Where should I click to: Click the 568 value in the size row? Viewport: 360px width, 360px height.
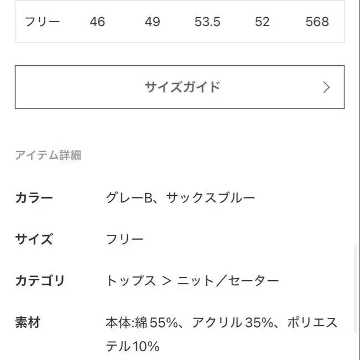(x=317, y=22)
